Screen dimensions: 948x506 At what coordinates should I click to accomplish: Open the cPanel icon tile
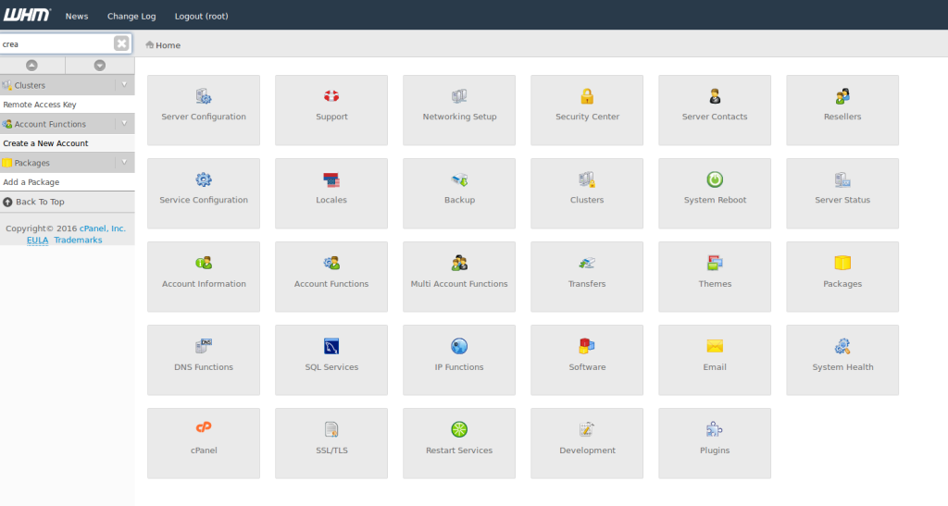coord(204,429)
